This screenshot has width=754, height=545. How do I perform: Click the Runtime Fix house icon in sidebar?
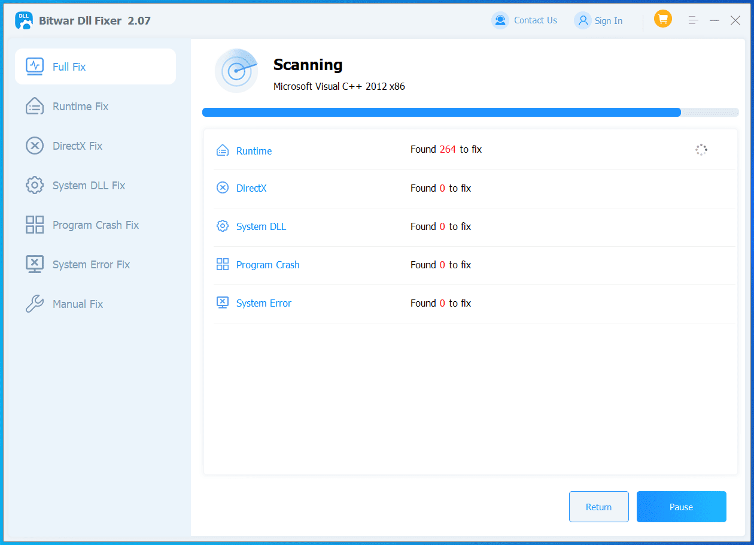pyautogui.click(x=35, y=106)
